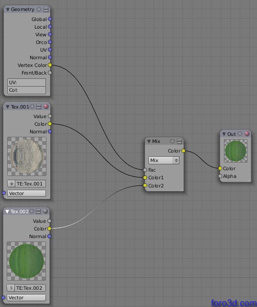The height and width of the screenshot is (307, 257).
Task: Click the Geometry node resize corner handle
Action: coord(48,94)
